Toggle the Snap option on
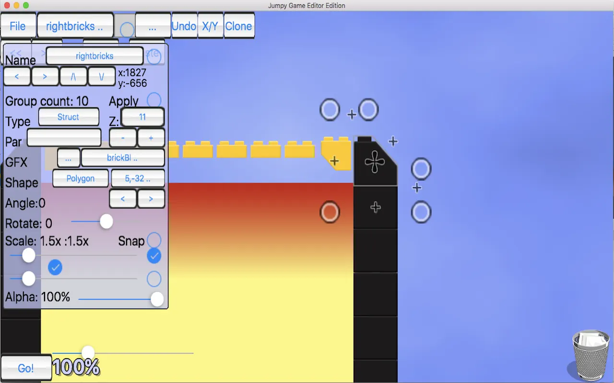The width and height of the screenshot is (614, 383). [154, 240]
